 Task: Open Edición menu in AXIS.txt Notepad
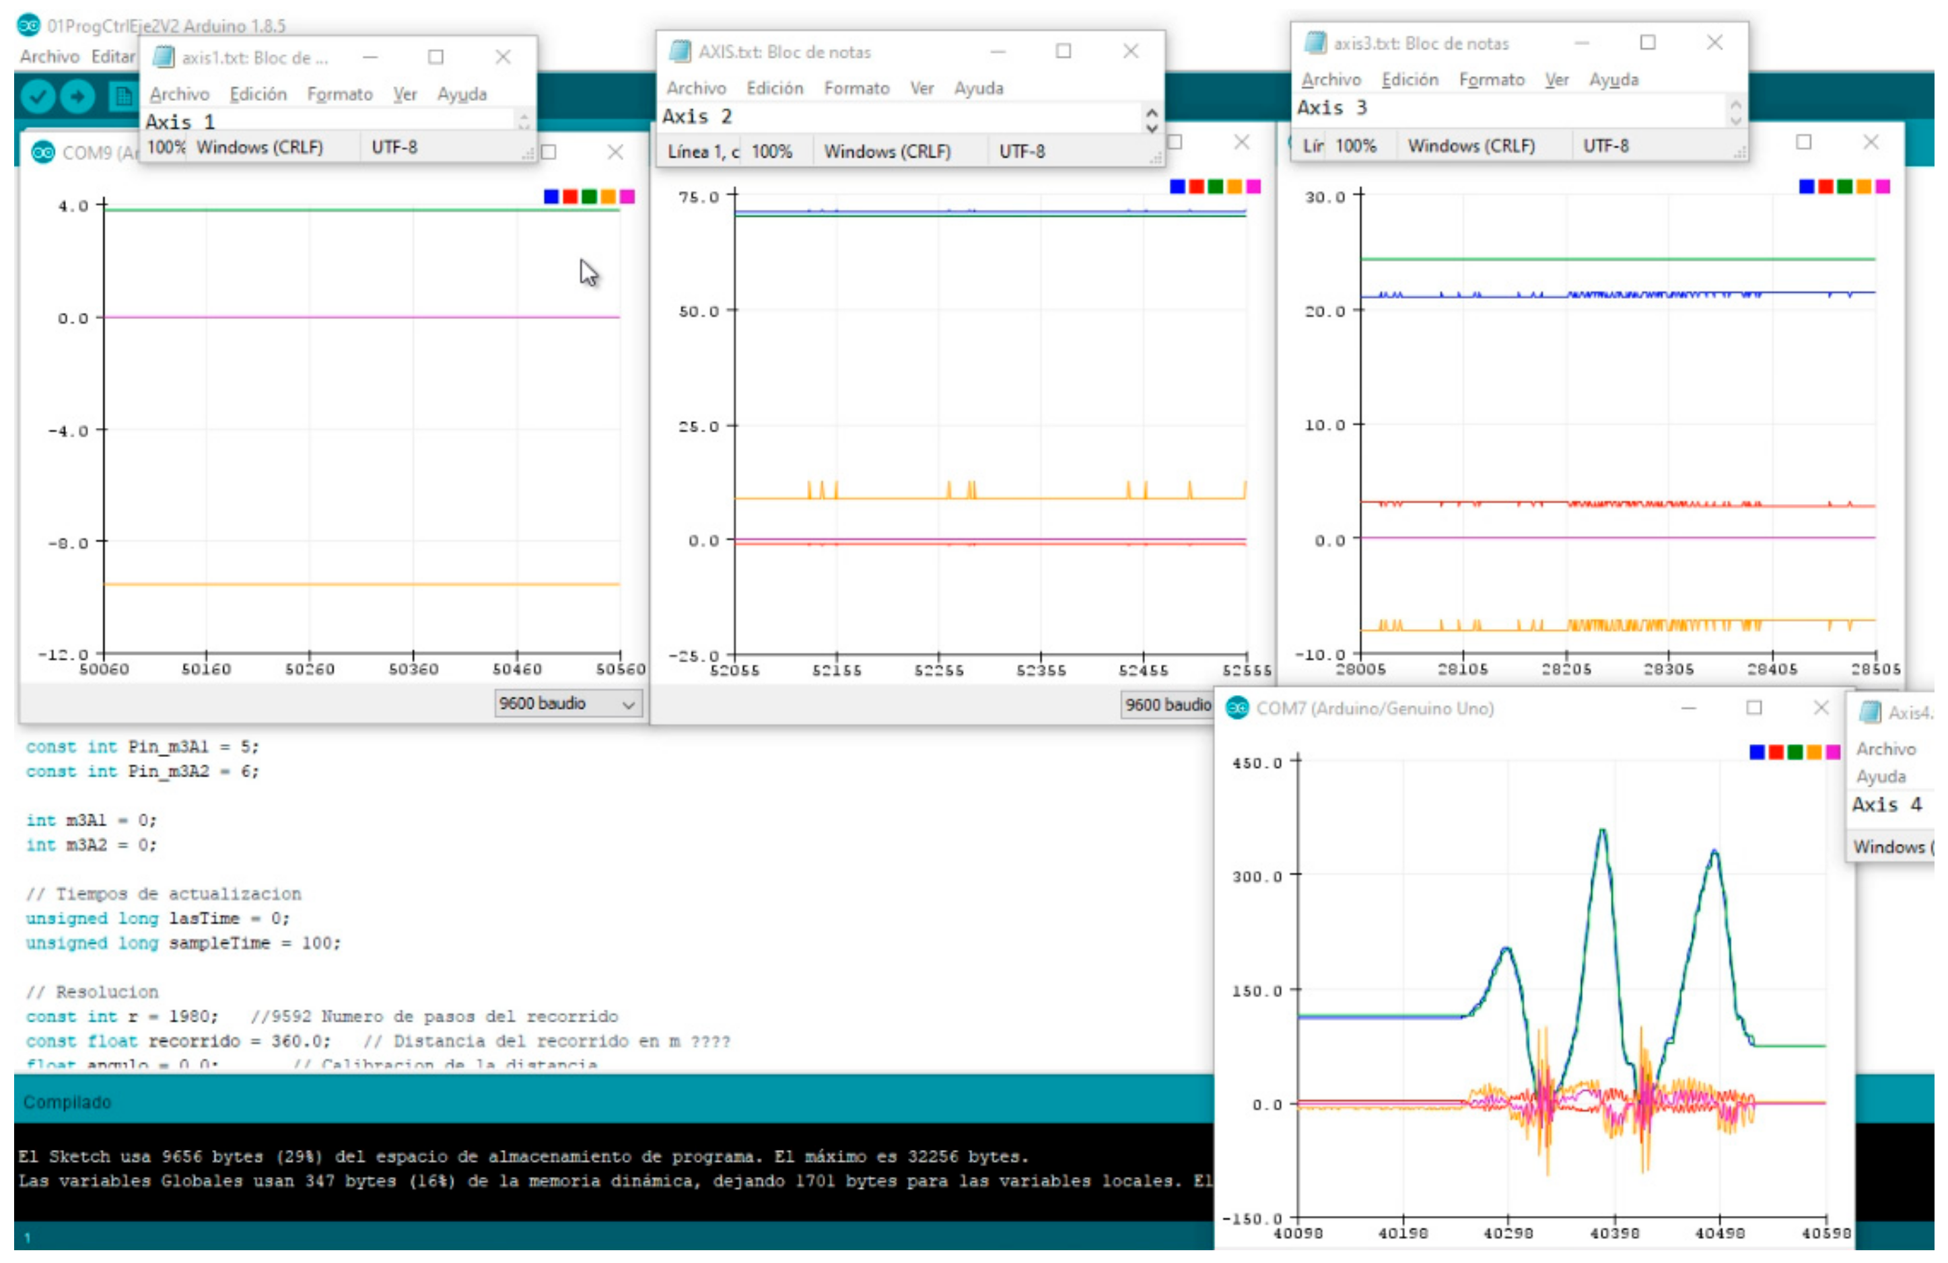click(774, 87)
